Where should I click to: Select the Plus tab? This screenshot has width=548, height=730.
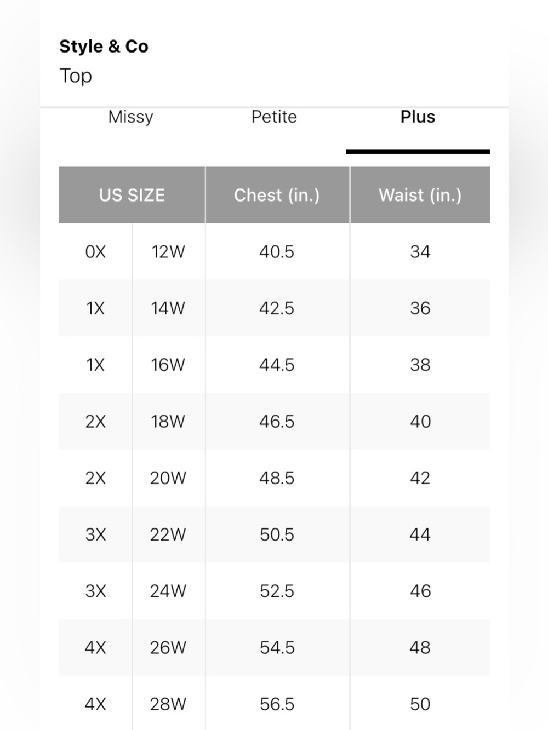point(418,117)
